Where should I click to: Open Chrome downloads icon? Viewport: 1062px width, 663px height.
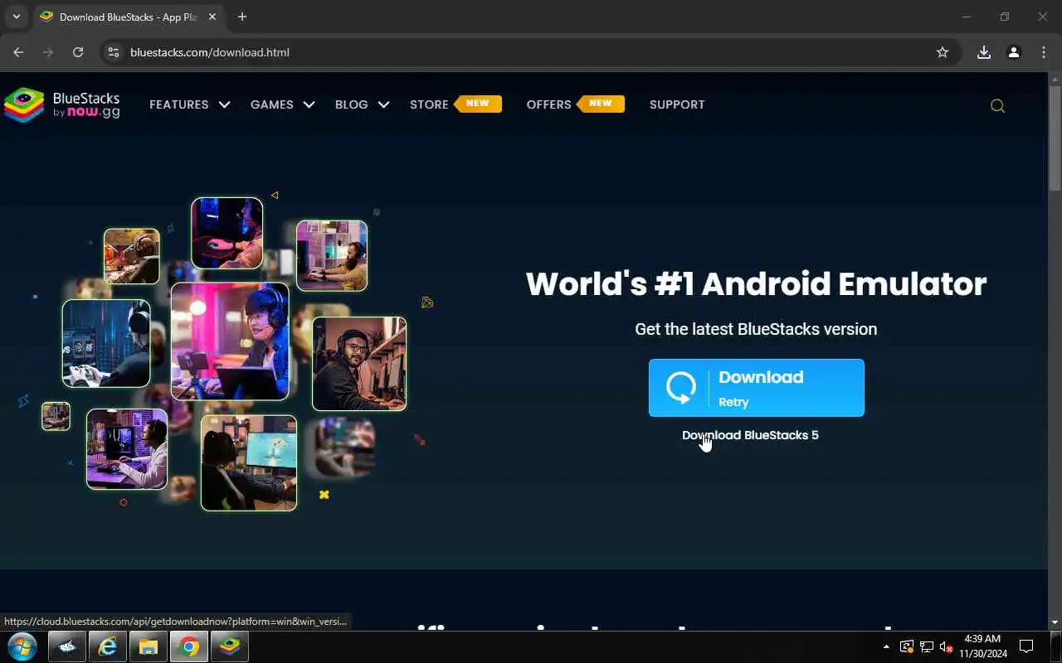[984, 52]
